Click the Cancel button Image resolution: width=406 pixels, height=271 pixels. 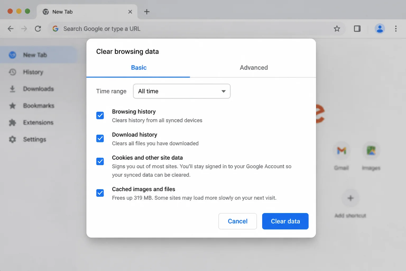click(x=238, y=221)
